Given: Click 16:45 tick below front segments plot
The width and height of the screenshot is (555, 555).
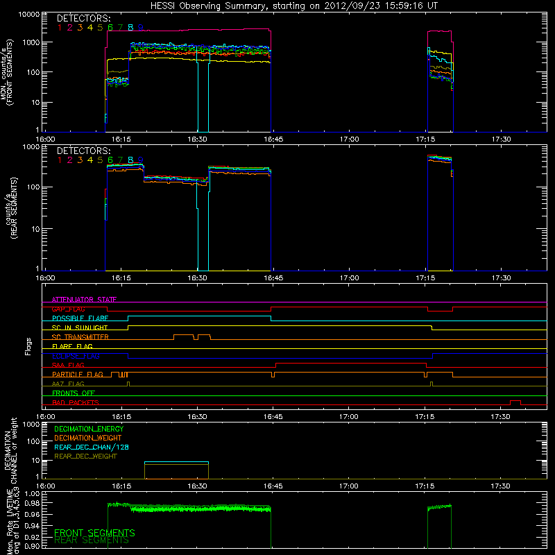Looking at the screenshot, I should pos(273,139).
